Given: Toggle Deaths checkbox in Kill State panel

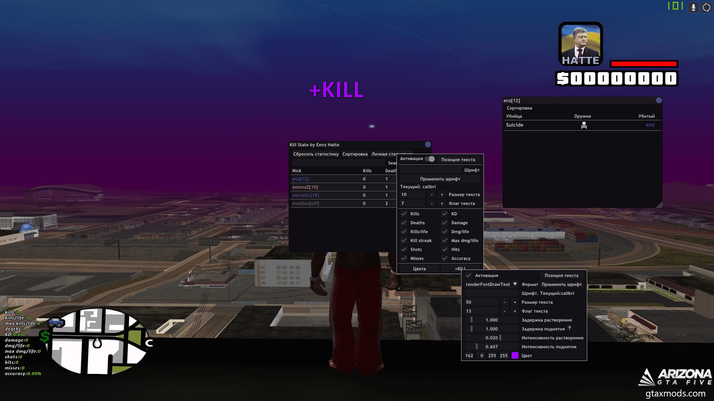Looking at the screenshot, I should (404, 222).
